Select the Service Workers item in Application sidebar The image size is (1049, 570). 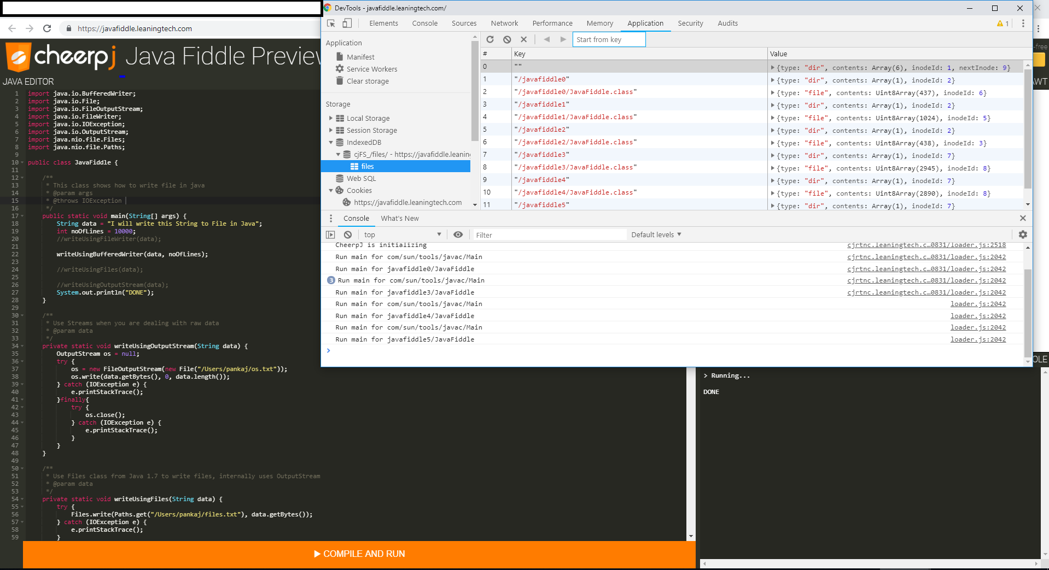(x=372, y=69)
